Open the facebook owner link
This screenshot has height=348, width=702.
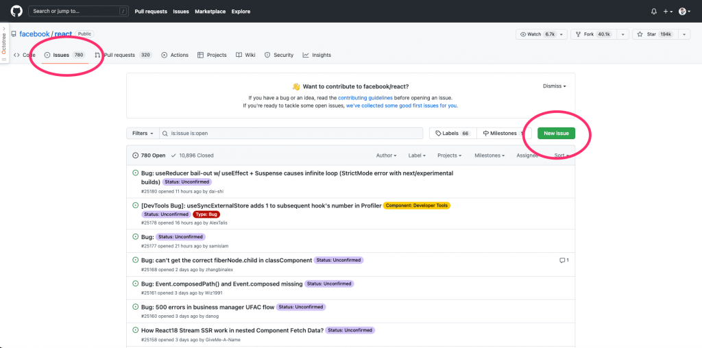34,34
